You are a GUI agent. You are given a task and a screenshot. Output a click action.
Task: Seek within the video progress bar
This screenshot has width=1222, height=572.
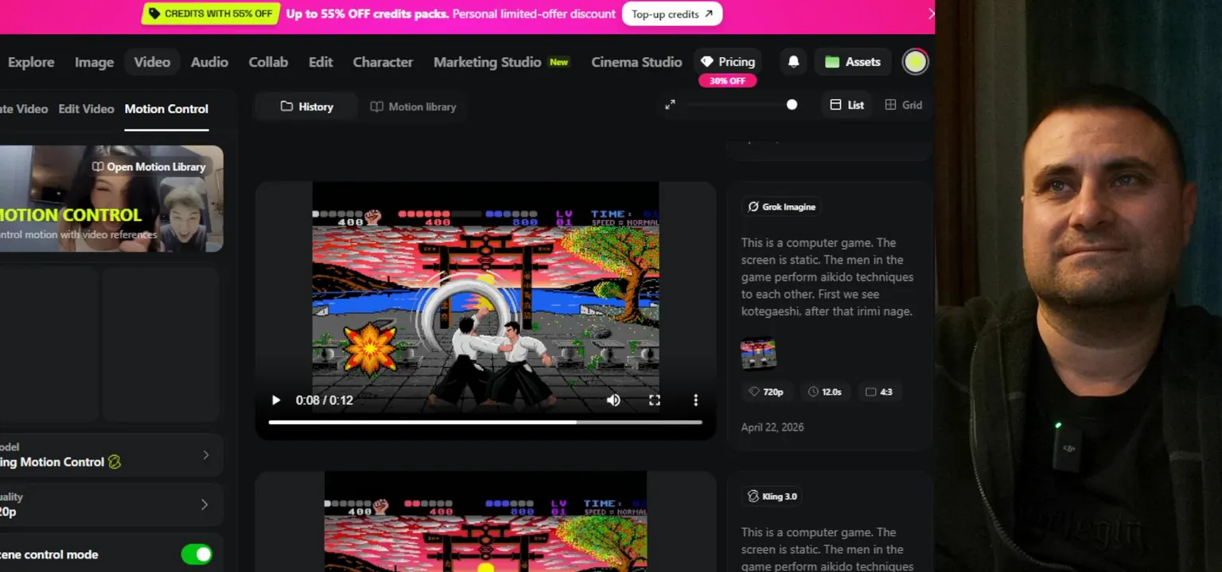(485, 423)
